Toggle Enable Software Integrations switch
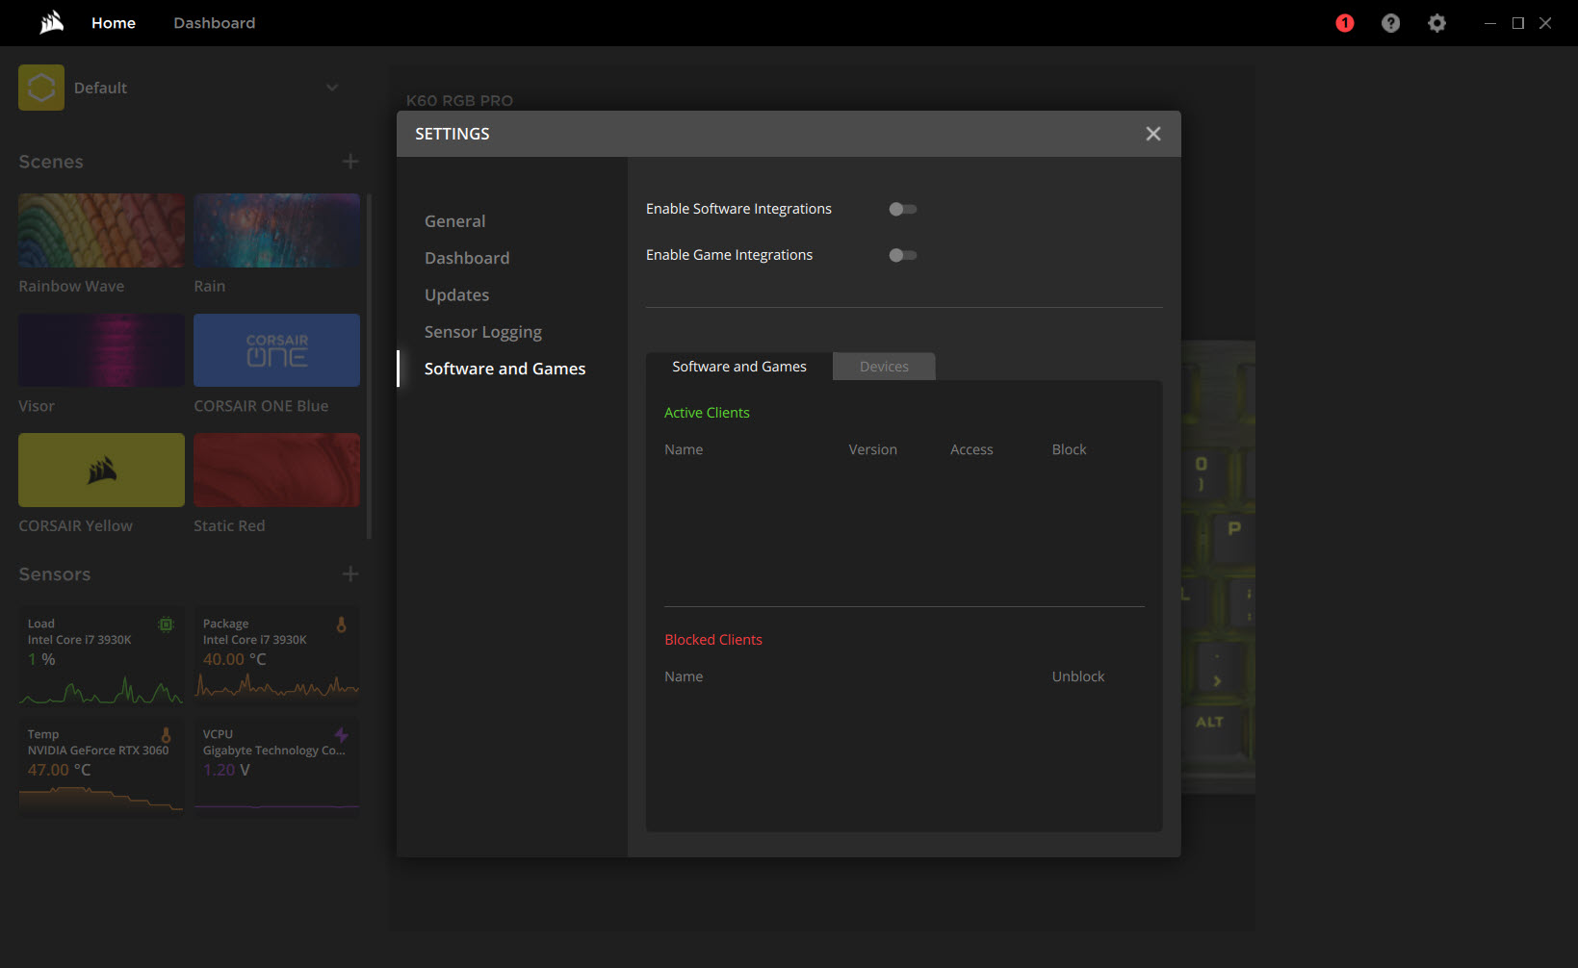This screenshot has width=1578, height=968. 902,209
